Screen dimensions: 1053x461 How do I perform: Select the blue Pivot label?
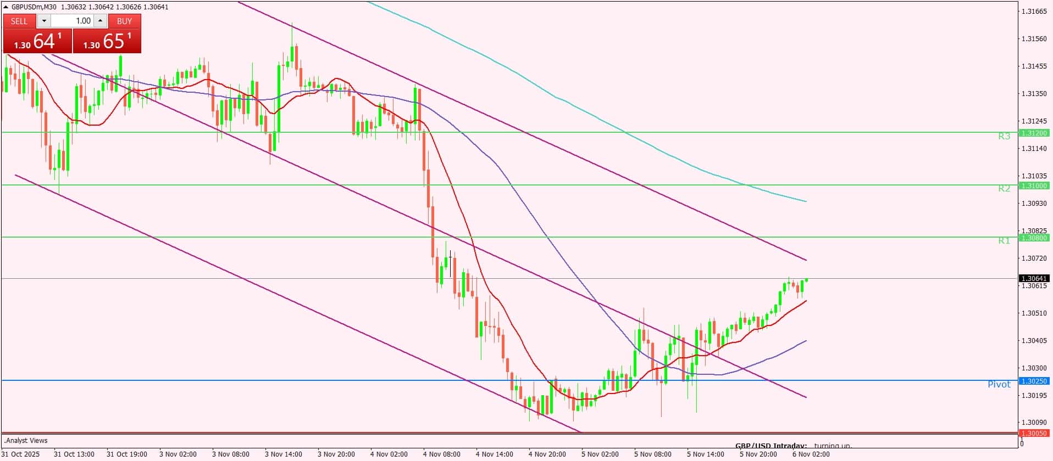pyautogui.click(x=999, y=384)
